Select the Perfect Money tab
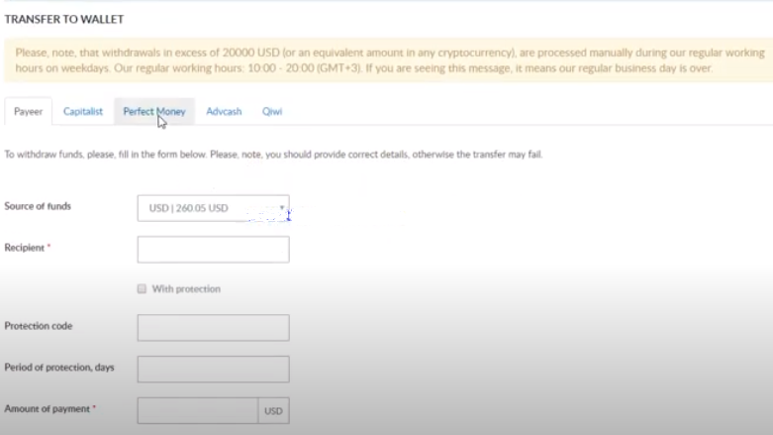This screenshot has width=773, height=435. click(x=154, y=112)
